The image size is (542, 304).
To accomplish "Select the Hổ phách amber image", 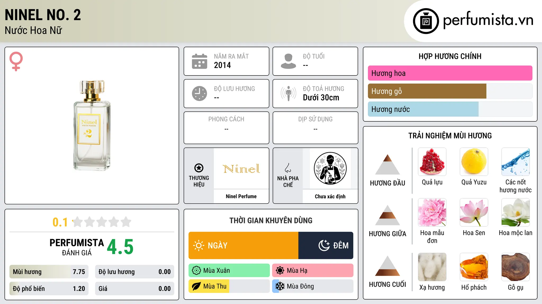I will click(x=474, y=267).
